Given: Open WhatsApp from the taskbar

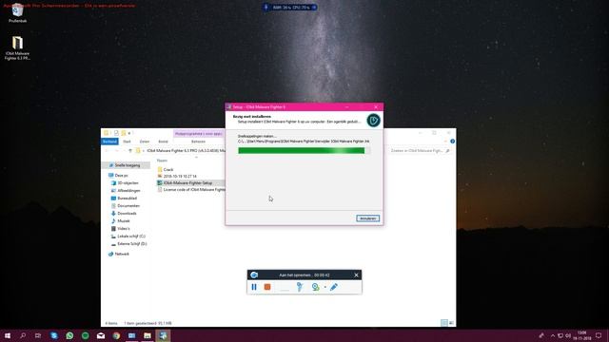Looking at the screenshot, I should tap(69, 335).
